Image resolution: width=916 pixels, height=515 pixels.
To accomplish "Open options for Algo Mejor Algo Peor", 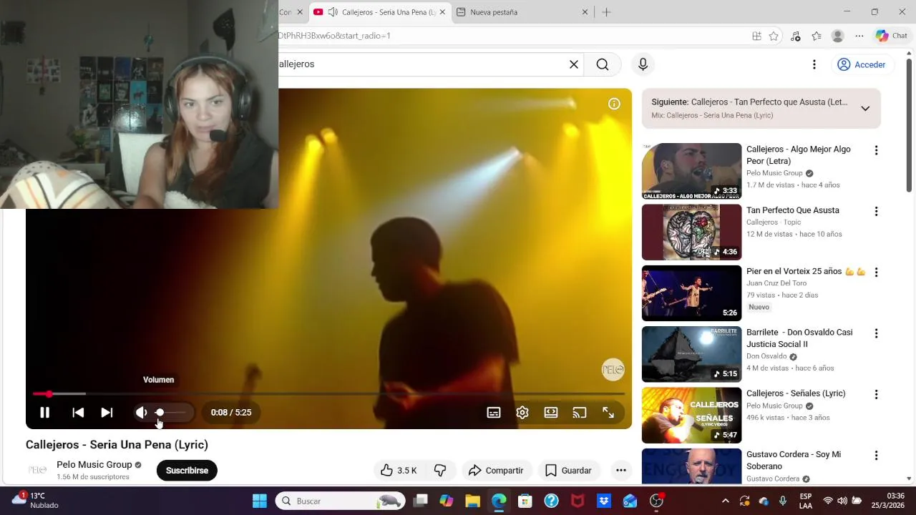I will point(876,150).
